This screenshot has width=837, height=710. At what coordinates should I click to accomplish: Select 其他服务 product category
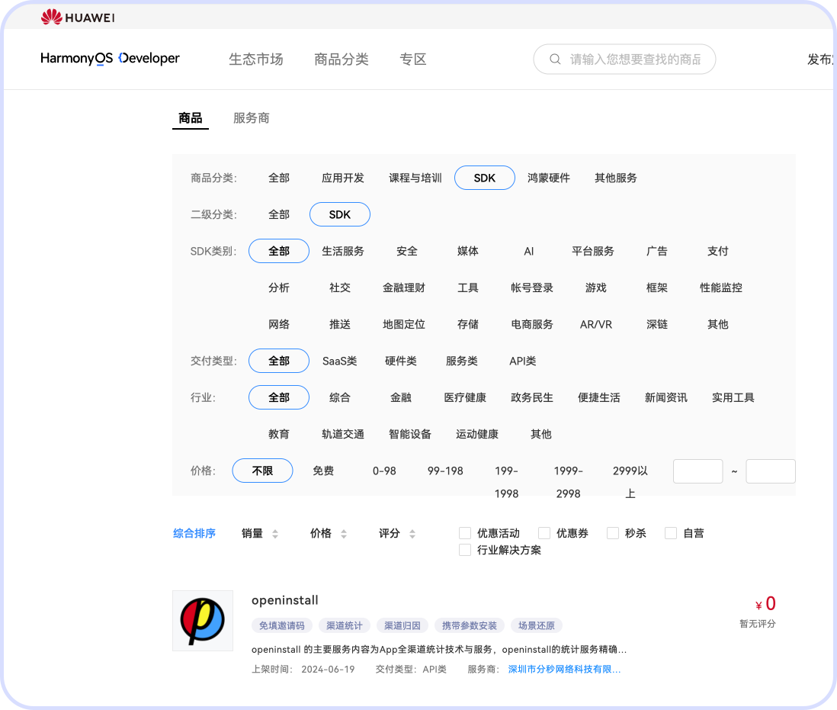coord(616,178)
